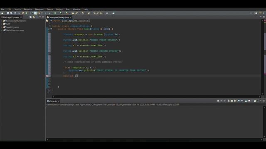Close the Console view
The image size is (266, 149).
coord(58,101)
